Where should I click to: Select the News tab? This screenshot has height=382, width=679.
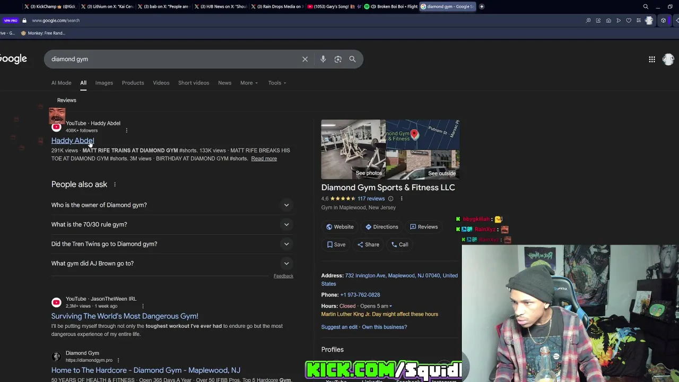click(224, 83)
